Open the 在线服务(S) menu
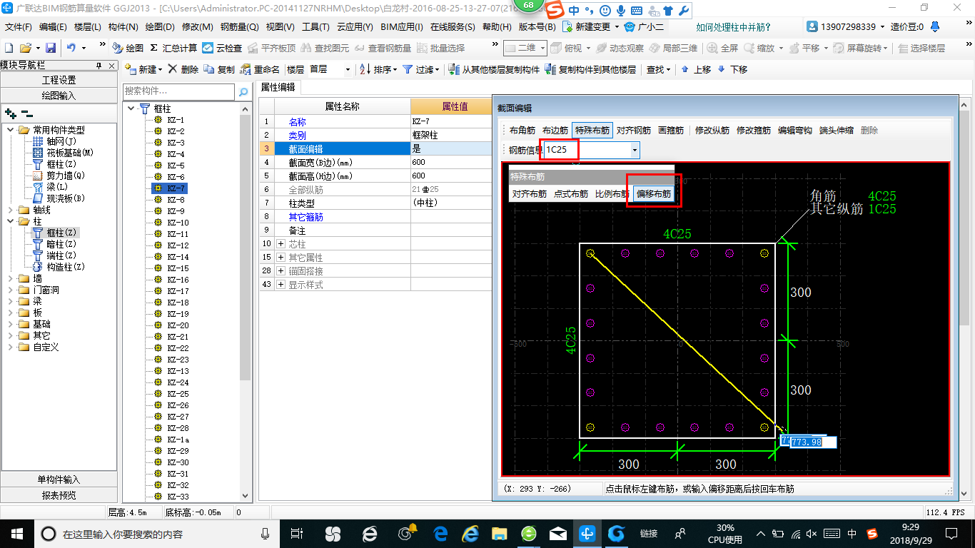Viewport: 975px width, 548px height. tap(453, 27)
